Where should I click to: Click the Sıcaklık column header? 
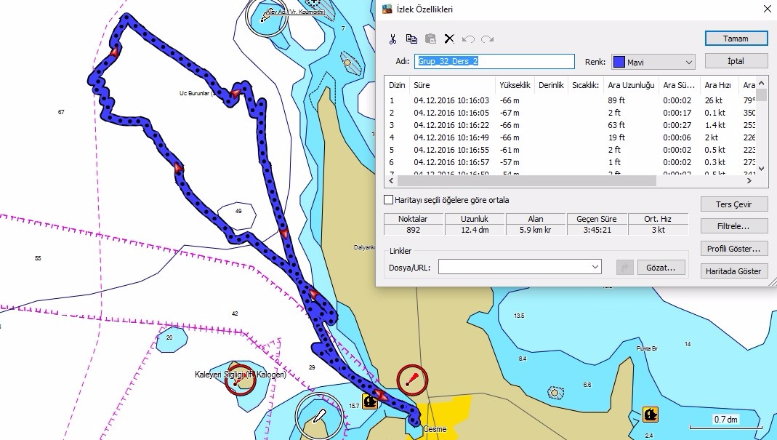tap(586, 85)
